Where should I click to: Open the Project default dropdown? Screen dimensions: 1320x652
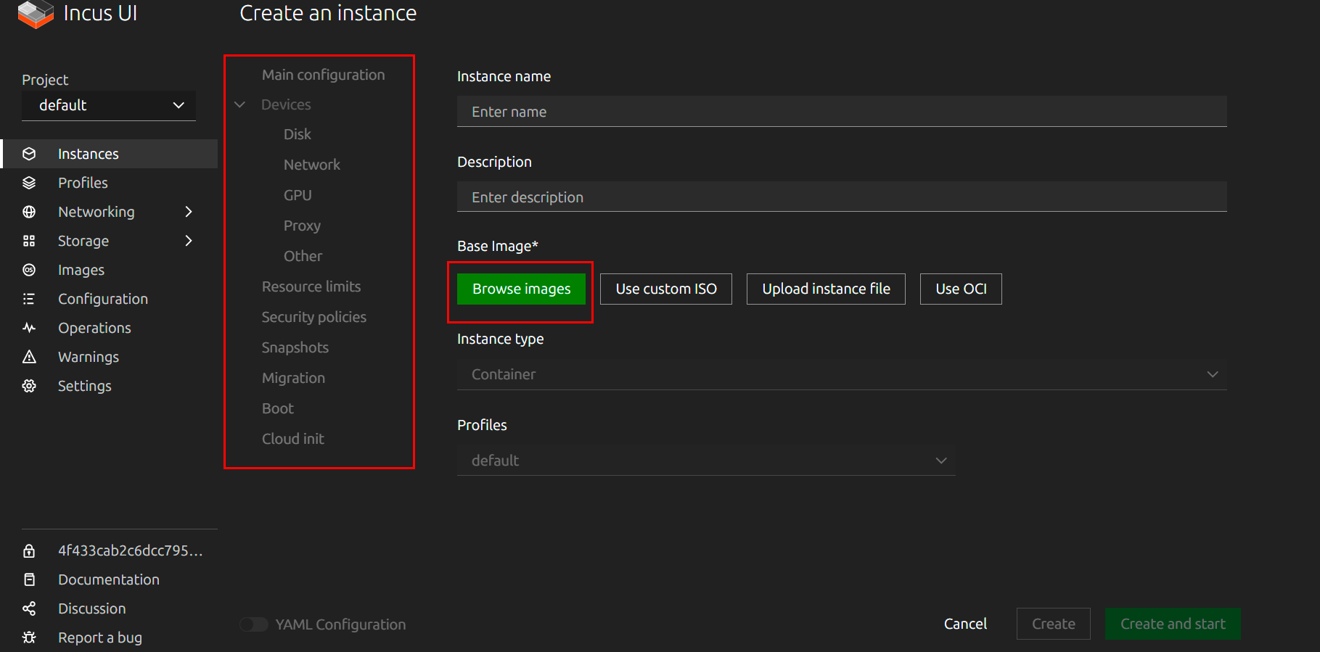tap(109, 106)
